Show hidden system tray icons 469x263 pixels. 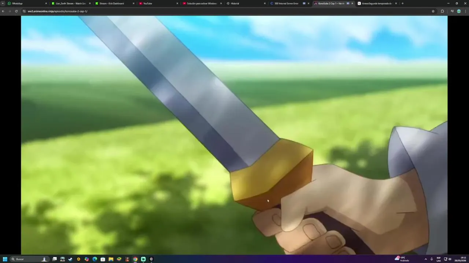[425, 259]
